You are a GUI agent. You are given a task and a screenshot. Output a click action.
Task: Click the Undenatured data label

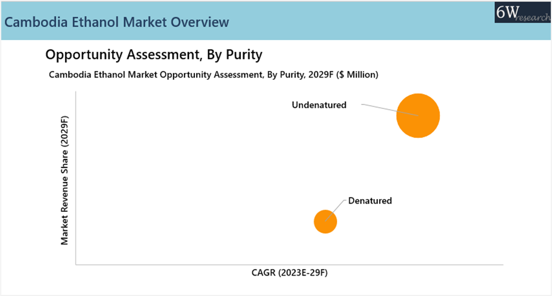tap(319, 105)
